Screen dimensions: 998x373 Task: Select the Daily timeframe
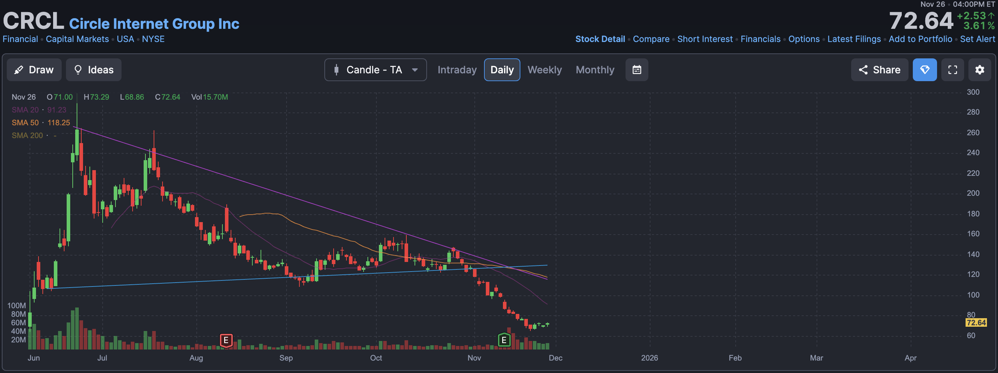coord(502,70)
